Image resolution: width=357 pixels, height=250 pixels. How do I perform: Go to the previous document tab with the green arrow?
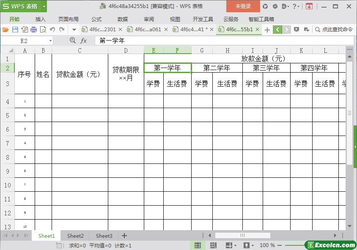277,30
